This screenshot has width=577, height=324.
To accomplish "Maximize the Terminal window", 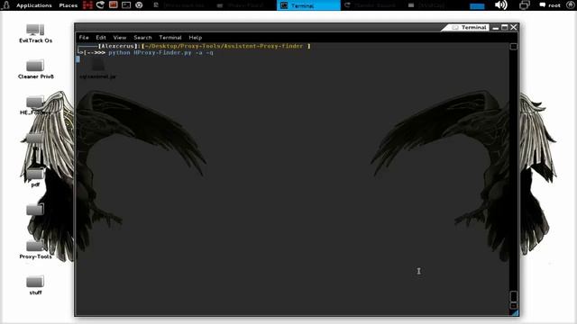I will point(505,28).
